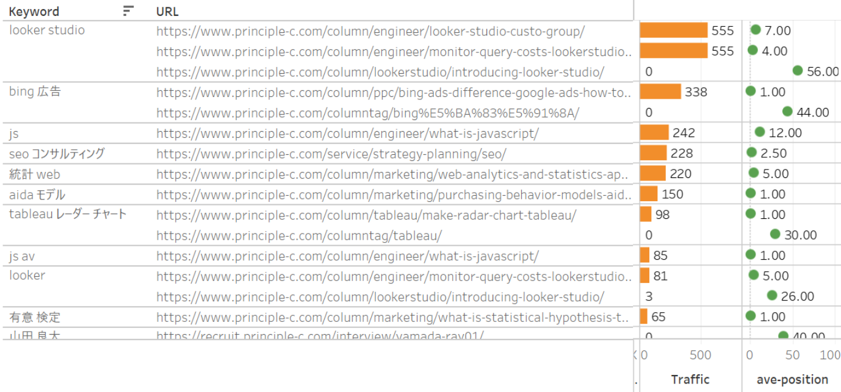Click the Traffic axis title

(690, 379)
